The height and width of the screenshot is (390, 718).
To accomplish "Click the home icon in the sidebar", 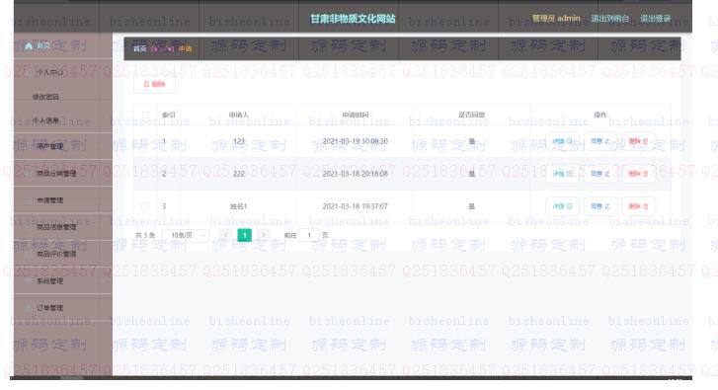I will [29, 45].
